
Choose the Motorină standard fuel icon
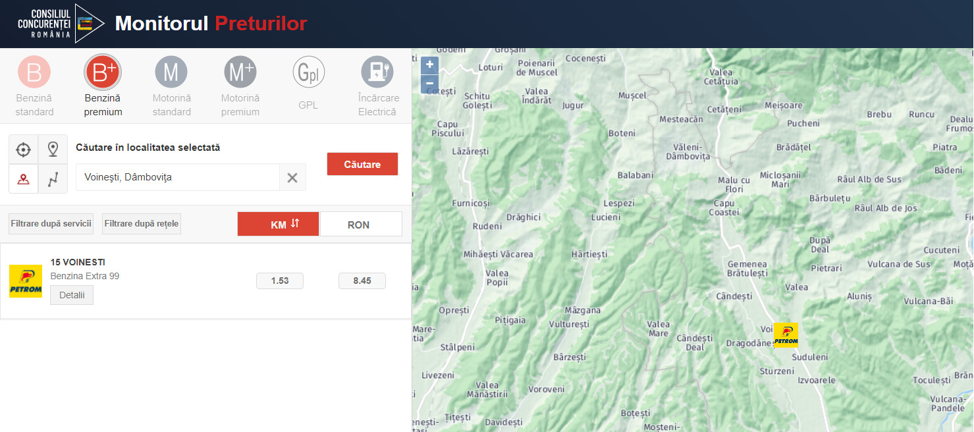(171, 72)
